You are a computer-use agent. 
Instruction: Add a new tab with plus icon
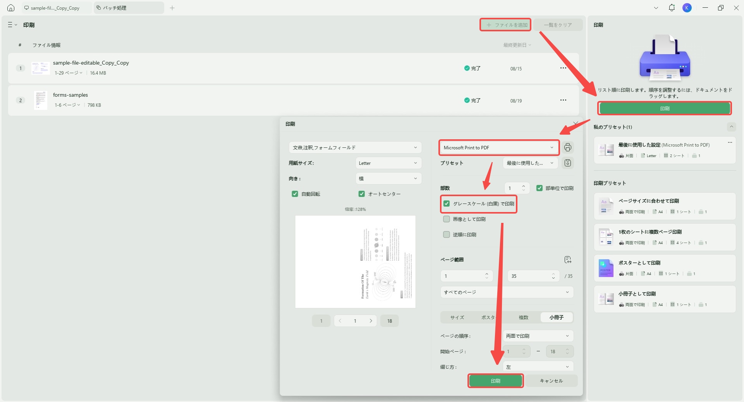click(172, 8)
